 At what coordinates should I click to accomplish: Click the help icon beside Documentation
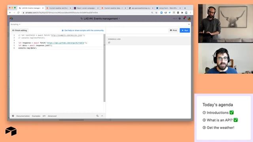click(x=13, y=116)
